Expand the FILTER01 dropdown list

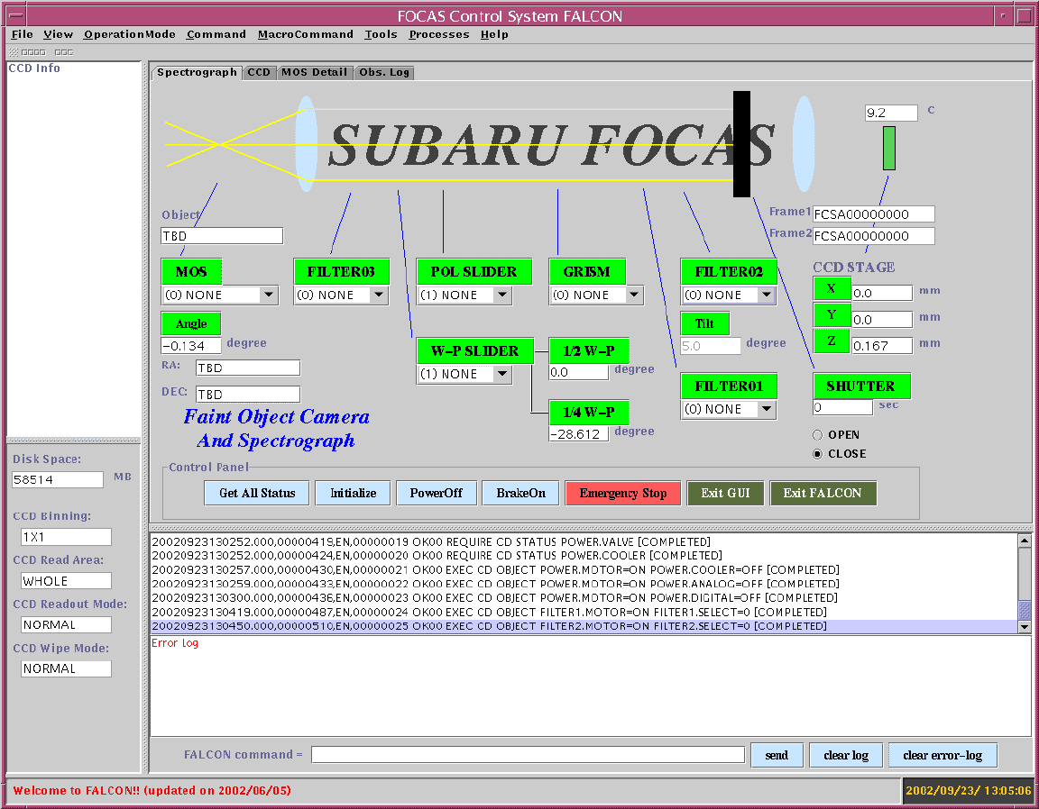pos(766,409)
